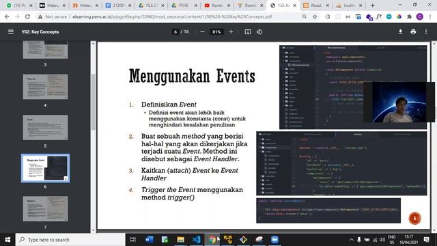
Task: Select page 7 thumbnail in the sidebar
Action: pyautogui.click(x=46, y=209)
